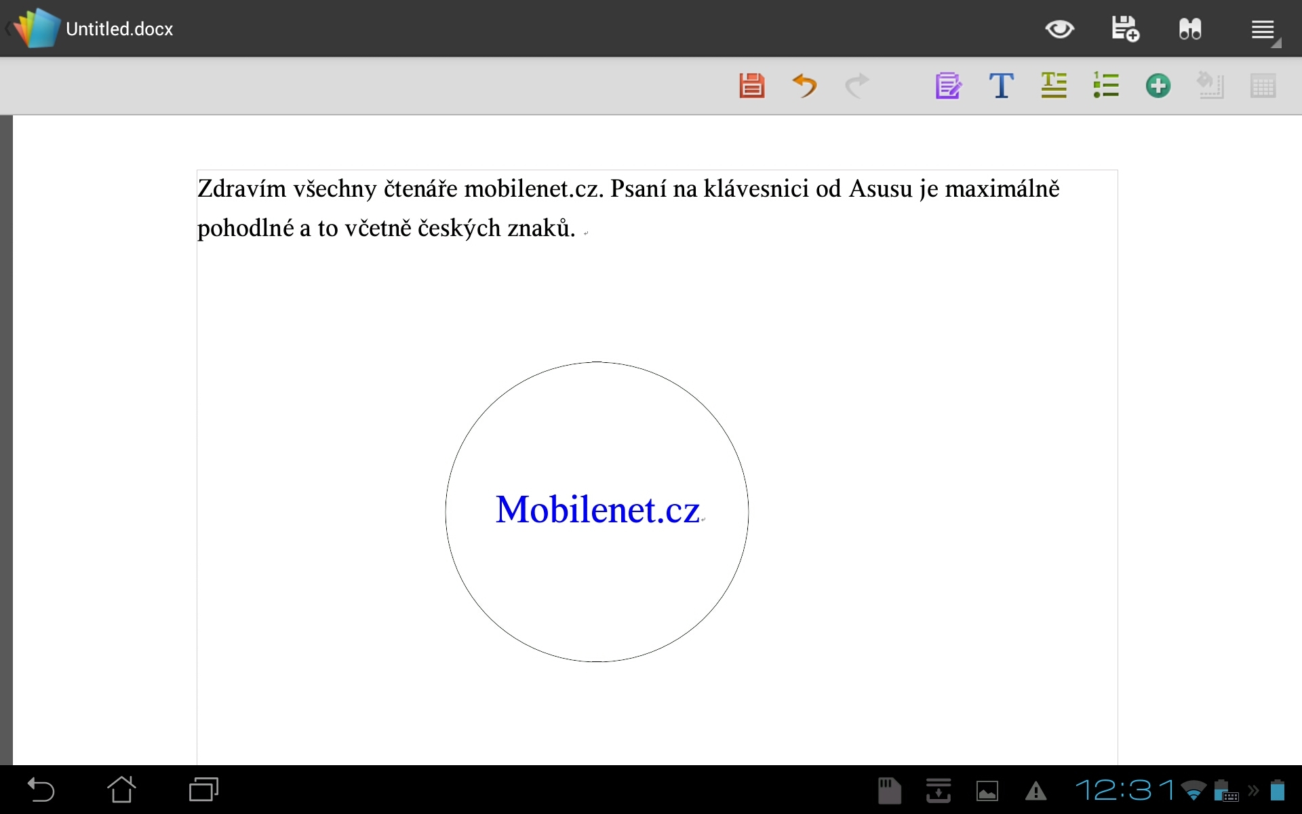The height and width of the screenshot is (814, 1302).
Task: Select the table tool at toolbar end
Action: click(1263, 85)
